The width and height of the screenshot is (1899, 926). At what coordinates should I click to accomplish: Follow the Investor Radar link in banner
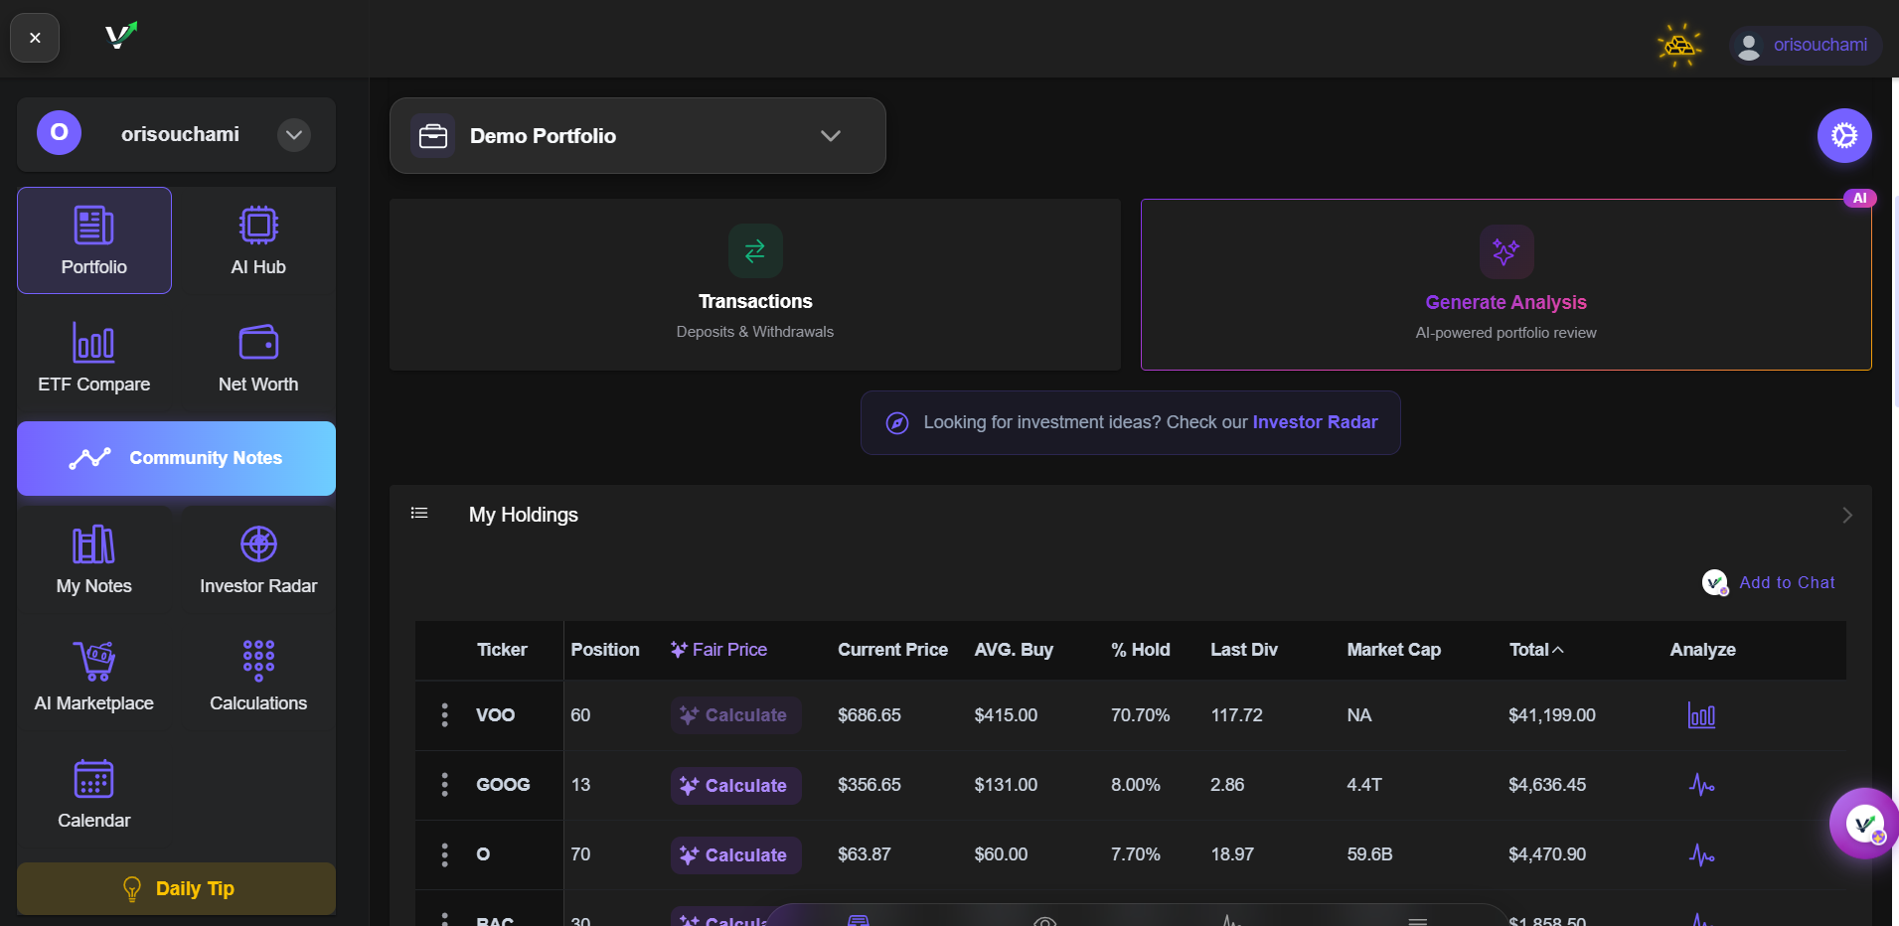[1315, 422]
